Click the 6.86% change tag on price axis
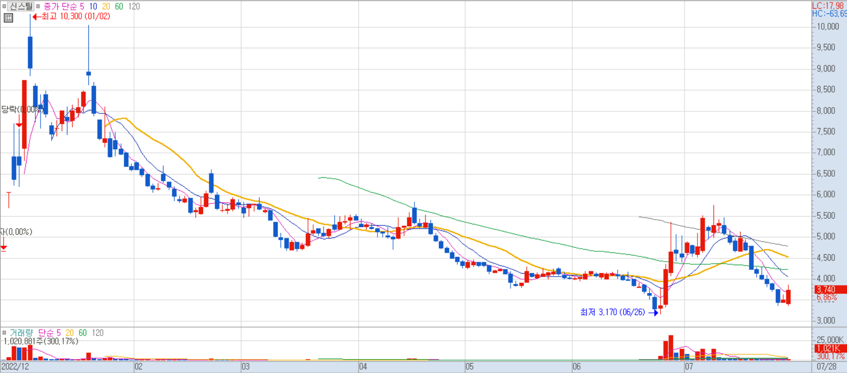 [827, 297]
